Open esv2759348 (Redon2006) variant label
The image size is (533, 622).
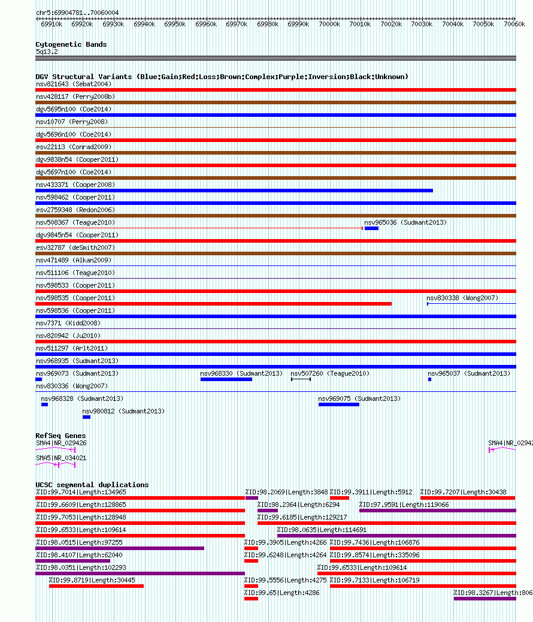75,210
